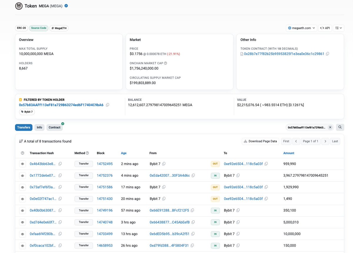Copy sender address 0x66438877...C45AbEefB
Image resolution: width=353 pixels, height=253 pixels.
coord(193,222)
